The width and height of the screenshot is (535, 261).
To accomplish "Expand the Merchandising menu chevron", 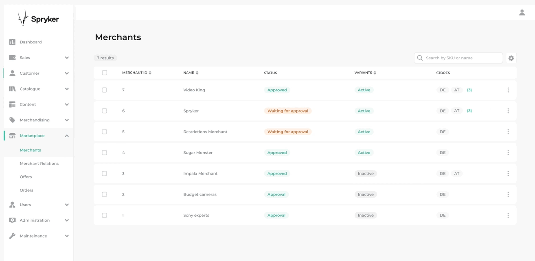I will pyautogui.click(x=67, y=120).
